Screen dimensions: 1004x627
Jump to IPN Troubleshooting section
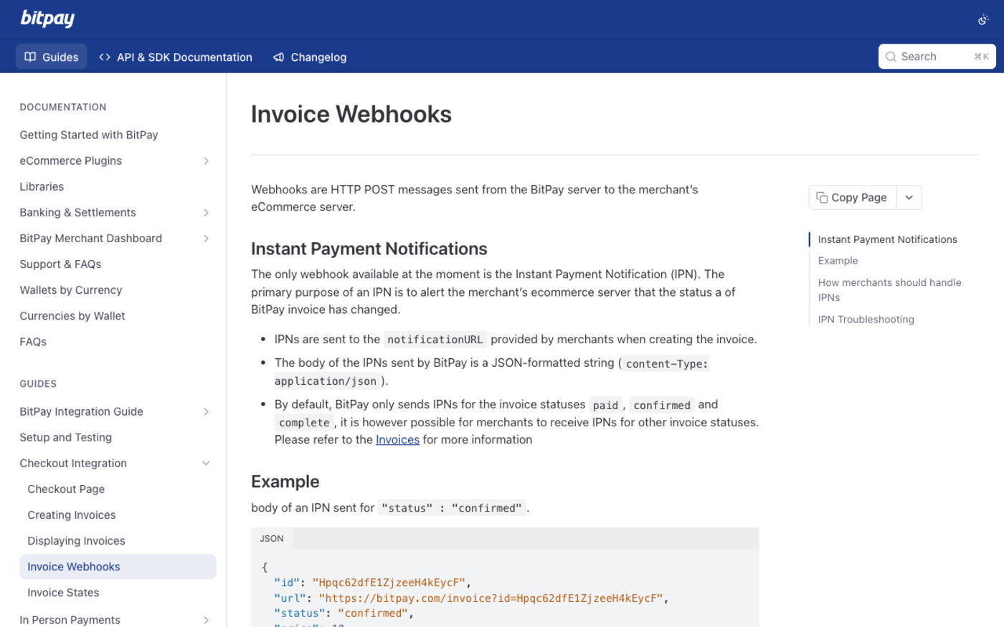866,320
